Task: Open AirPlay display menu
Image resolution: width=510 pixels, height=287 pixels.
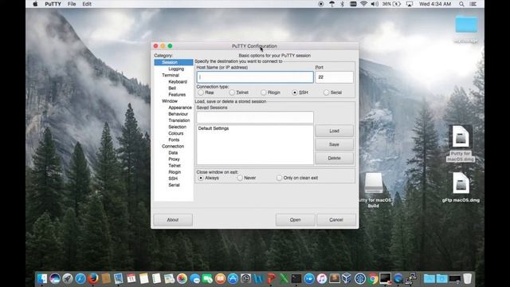Action: [x=410, y=4]
